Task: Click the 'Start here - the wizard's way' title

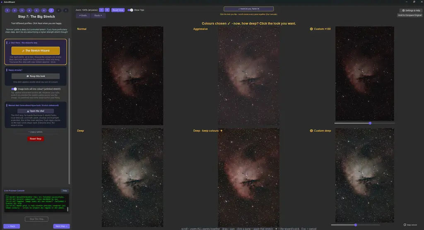Action: (24, 43)
